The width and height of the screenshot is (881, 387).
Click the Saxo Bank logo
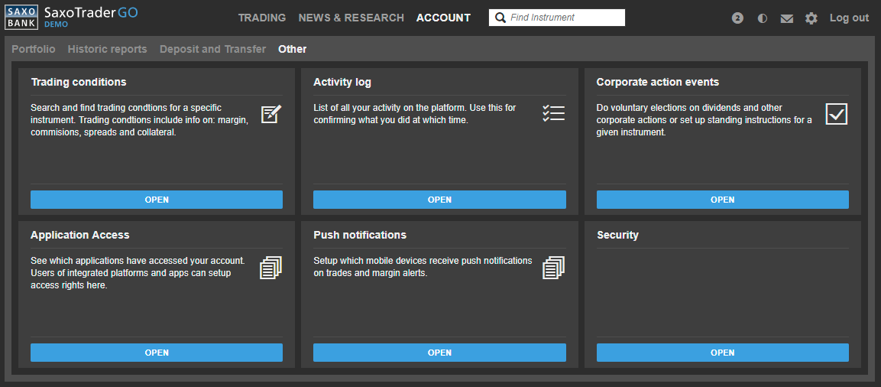[x=21, y=18]
